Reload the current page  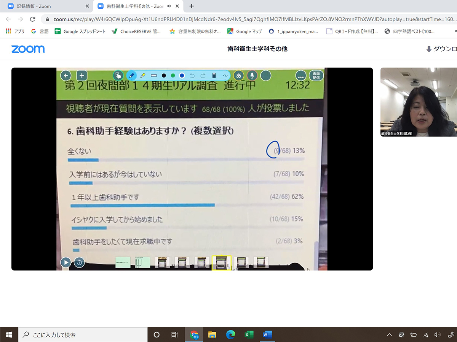tap(33, 19)
